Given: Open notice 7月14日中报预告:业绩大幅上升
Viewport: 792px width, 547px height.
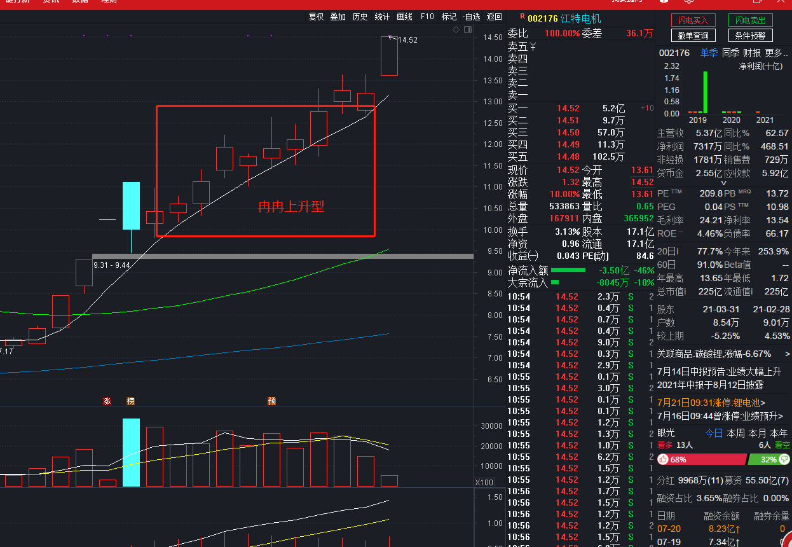Looking at the screenshot, I should point(719,371).
